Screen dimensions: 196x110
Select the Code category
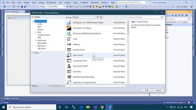click(40, 24)
